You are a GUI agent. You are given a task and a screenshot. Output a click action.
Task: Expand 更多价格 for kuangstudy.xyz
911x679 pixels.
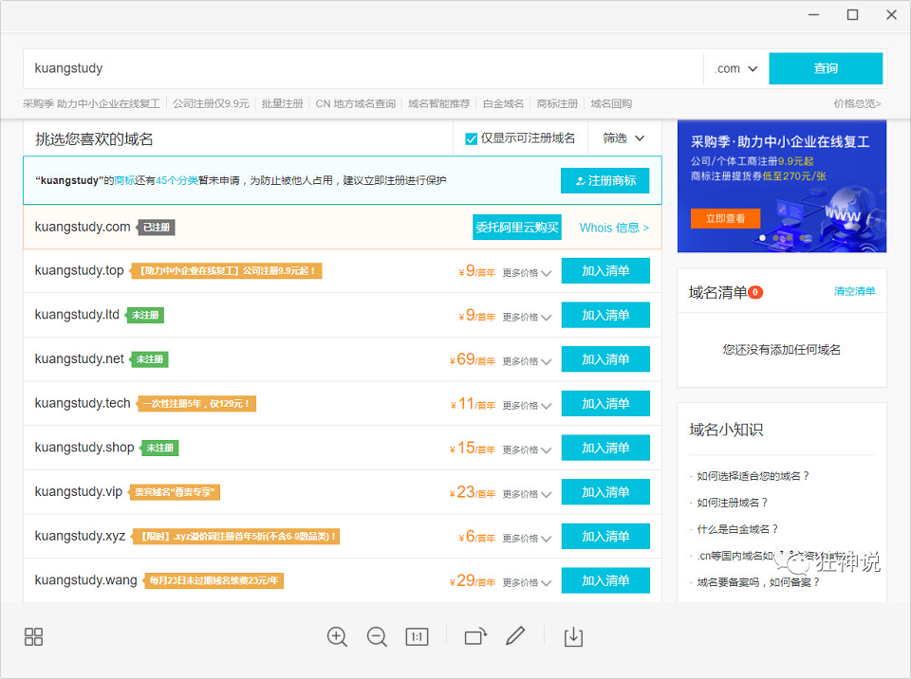[x=527, y=539]
